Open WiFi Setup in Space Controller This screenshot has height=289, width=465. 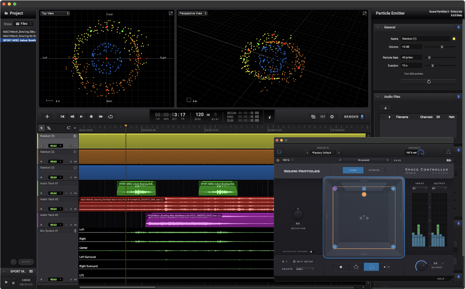[303, 262]
